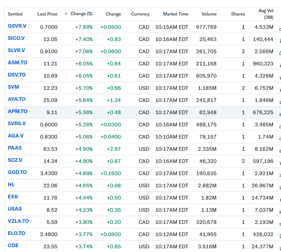The image size is (281, 252).
Task: Sort by the Volume column header
Action: 209,14
